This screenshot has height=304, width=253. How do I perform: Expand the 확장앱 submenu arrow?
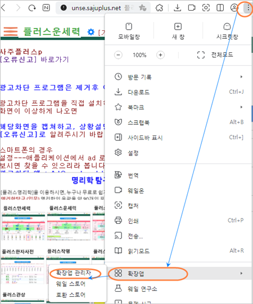tap(242, 273)
